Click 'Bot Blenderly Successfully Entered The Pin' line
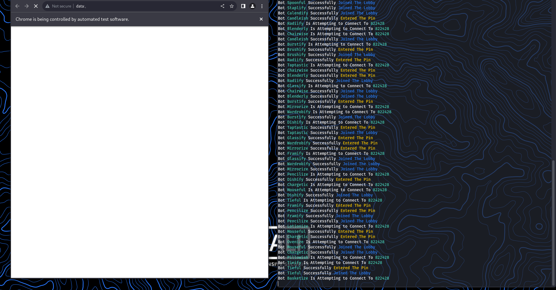 327,75
